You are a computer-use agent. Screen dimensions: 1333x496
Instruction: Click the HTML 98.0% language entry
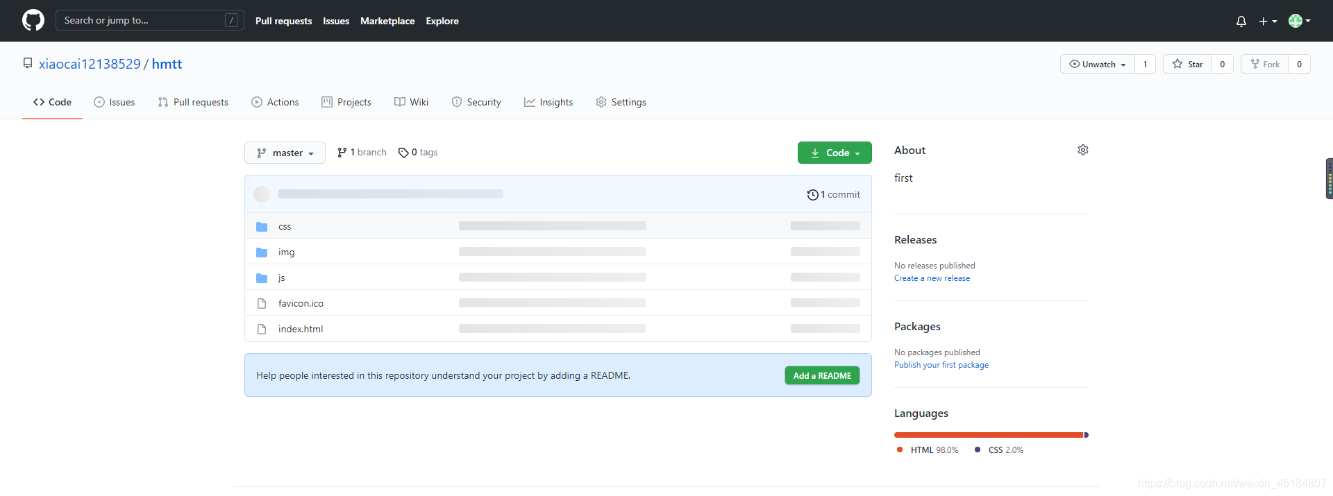tap(928, 450)
